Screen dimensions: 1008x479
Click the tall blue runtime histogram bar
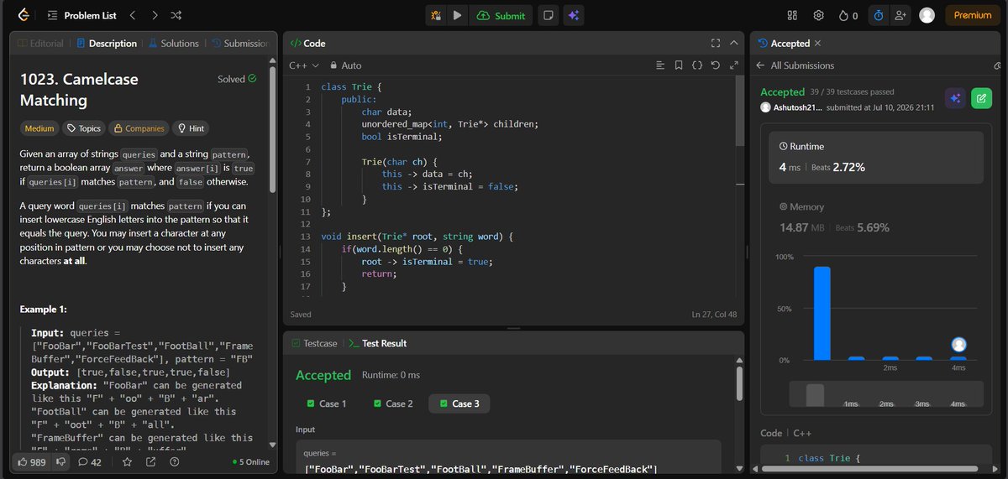click(x=822, y=313)
